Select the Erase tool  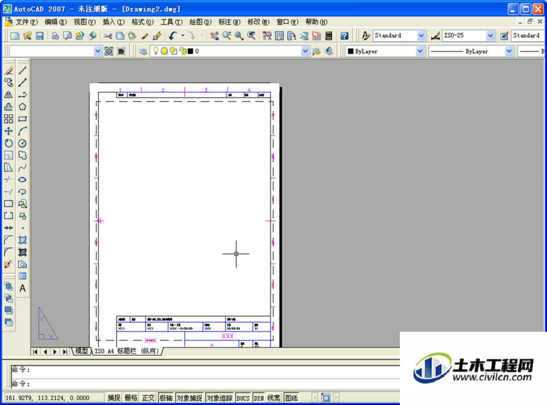click(9, 71)
